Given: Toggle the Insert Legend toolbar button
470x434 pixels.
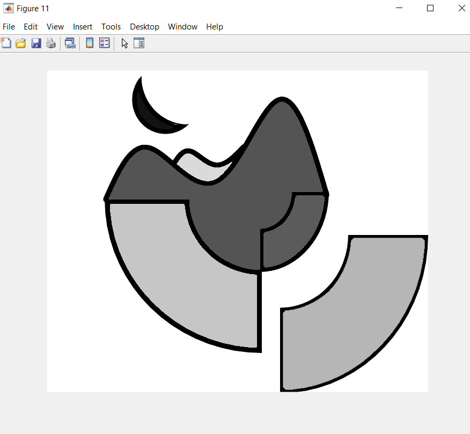Looking at the screenshot, I should [x=104, y=43].
